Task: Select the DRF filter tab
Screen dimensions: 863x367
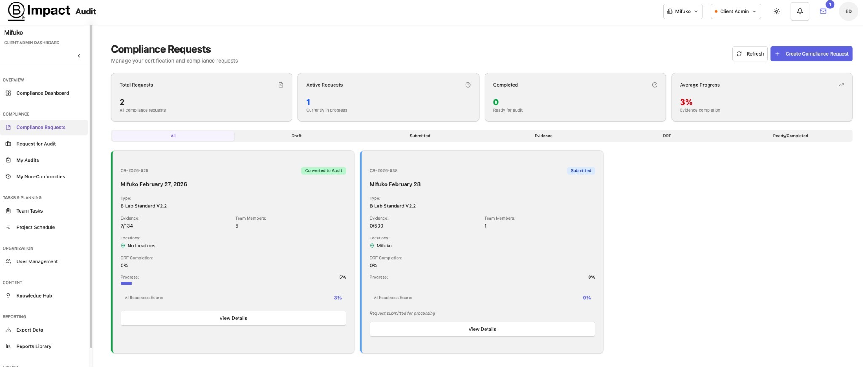Action: 667,136
